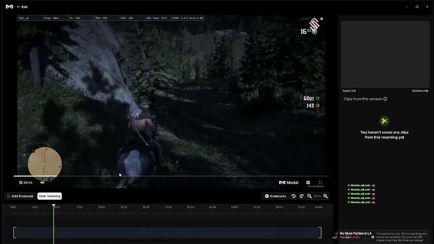Open Bookmarks settings button
The width and height of the screenshot is (434, 244).
coord(276,196)
